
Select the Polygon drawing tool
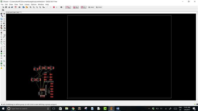(4, 51)
